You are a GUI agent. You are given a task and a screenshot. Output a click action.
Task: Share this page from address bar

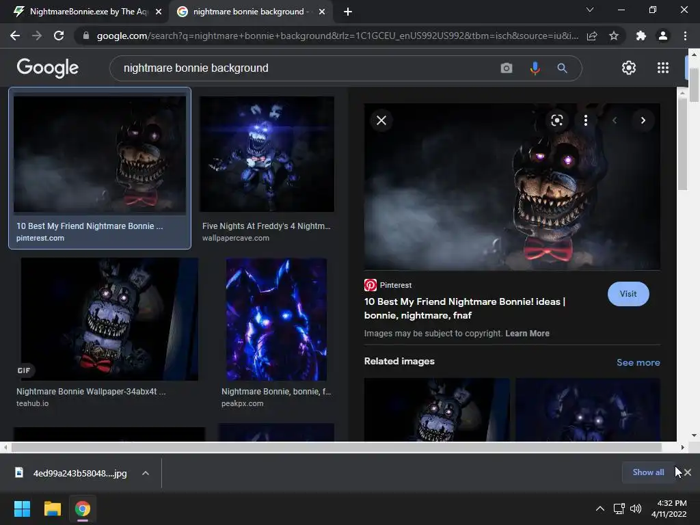592,36
